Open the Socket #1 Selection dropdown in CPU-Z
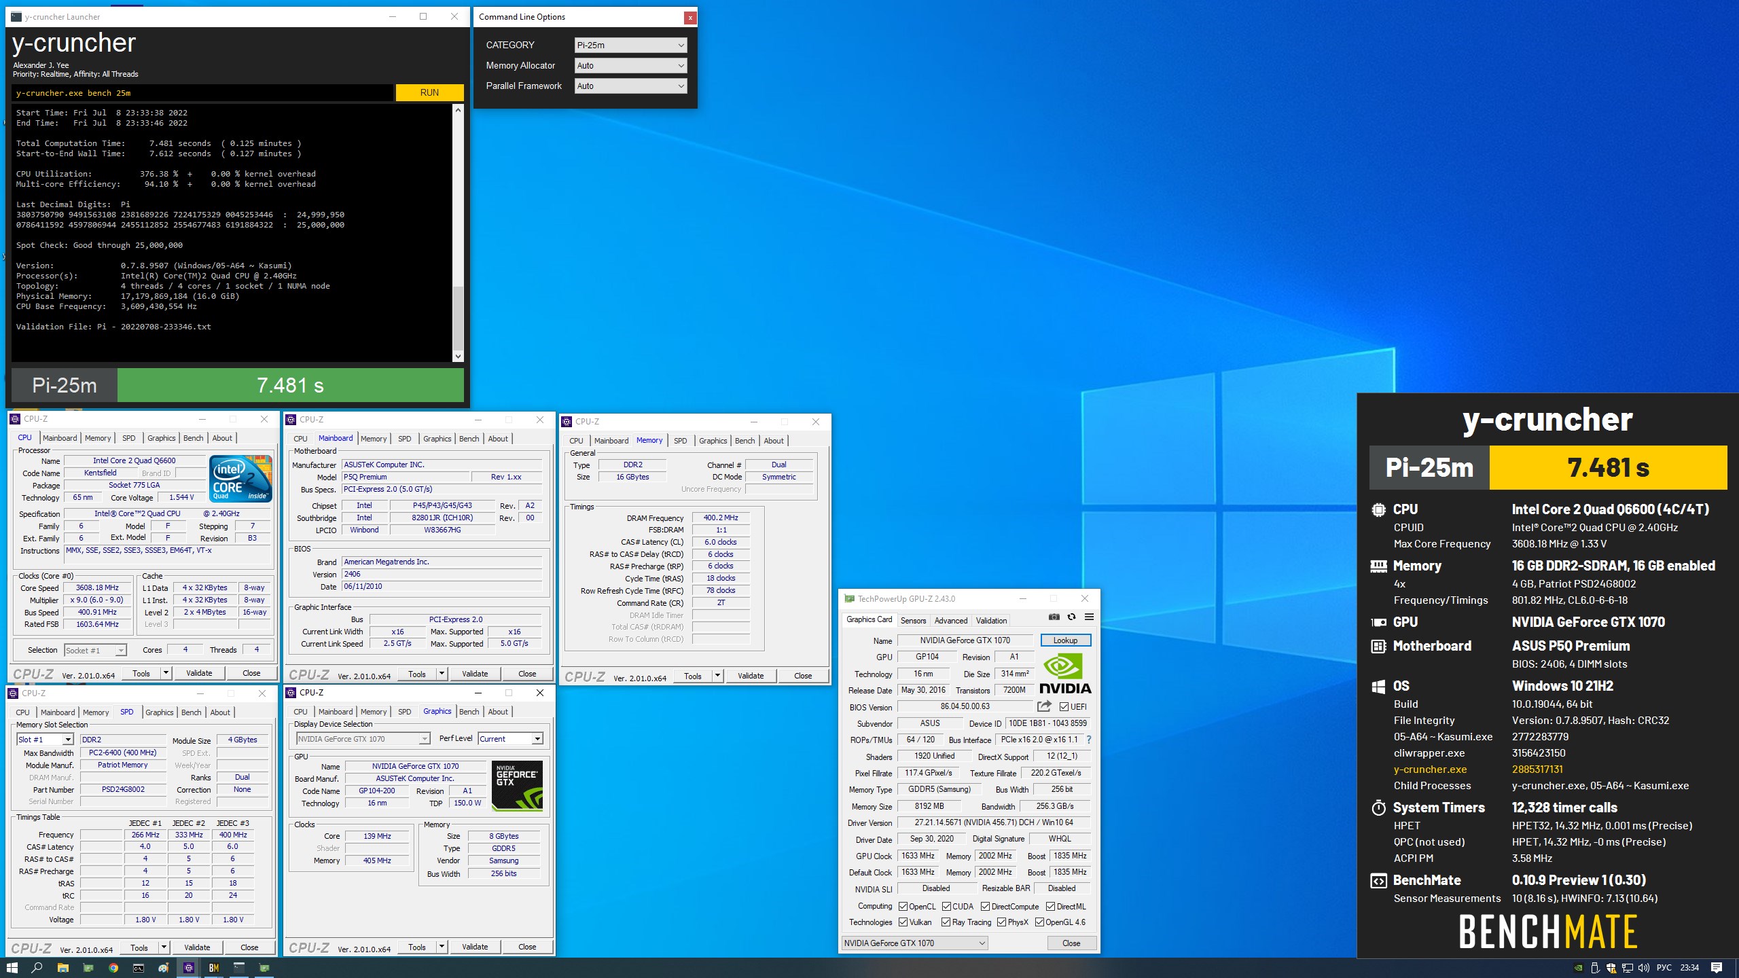This screenshot has height=978, width=1739. (95, 650)
